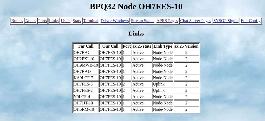Viewport: 265px width, 121px height.
Task: Select the OH7JJT-10 far call cell
Action: click(x=86, y=103)
